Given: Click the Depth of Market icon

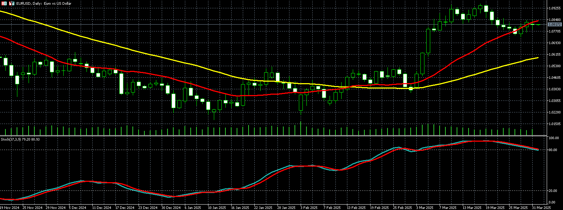Looking at the screenshot, I should pyautogui.click(x=4, y=3).
